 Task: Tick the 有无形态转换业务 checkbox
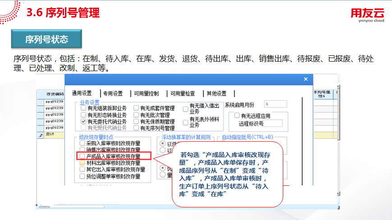click(83, 115)
